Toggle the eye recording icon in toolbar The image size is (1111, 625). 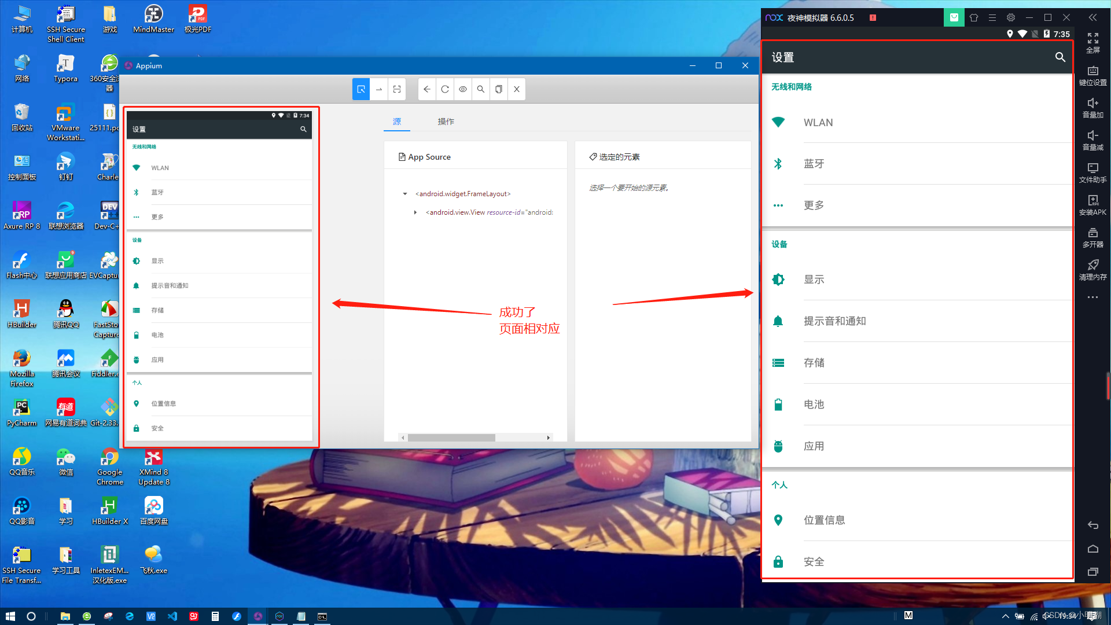click(x=463, y=89)
